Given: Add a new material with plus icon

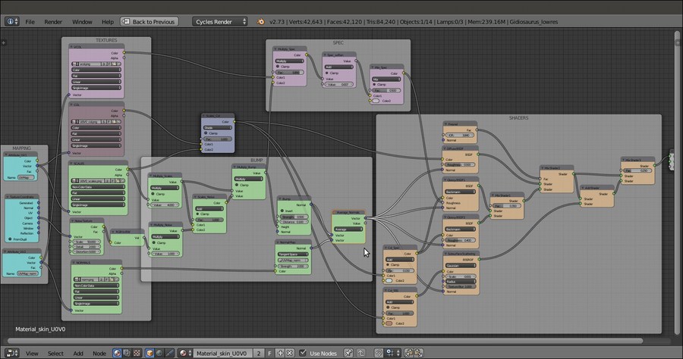Looking at the screenshot, I should pyautogui.click(x=280, y=353).
